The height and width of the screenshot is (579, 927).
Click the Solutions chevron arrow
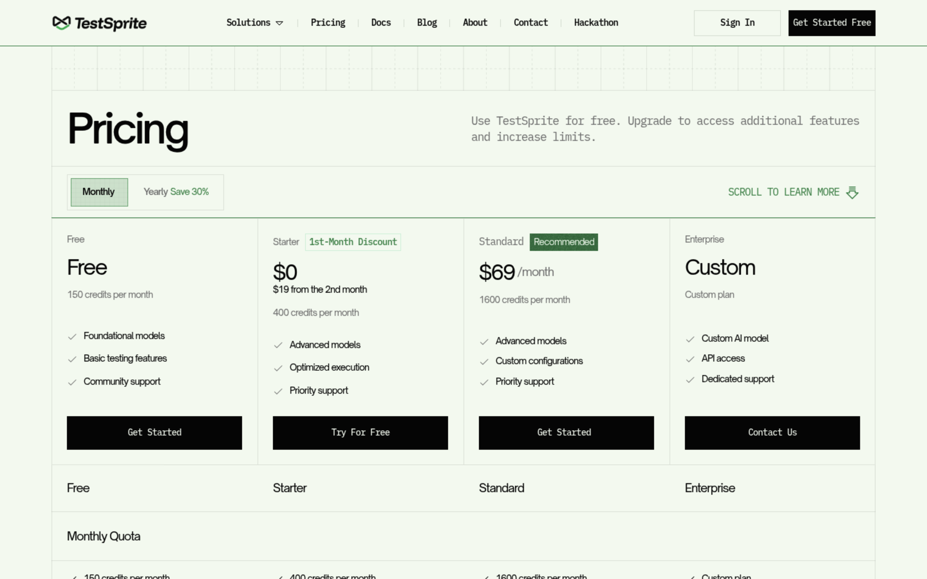(x=280, y=23)
